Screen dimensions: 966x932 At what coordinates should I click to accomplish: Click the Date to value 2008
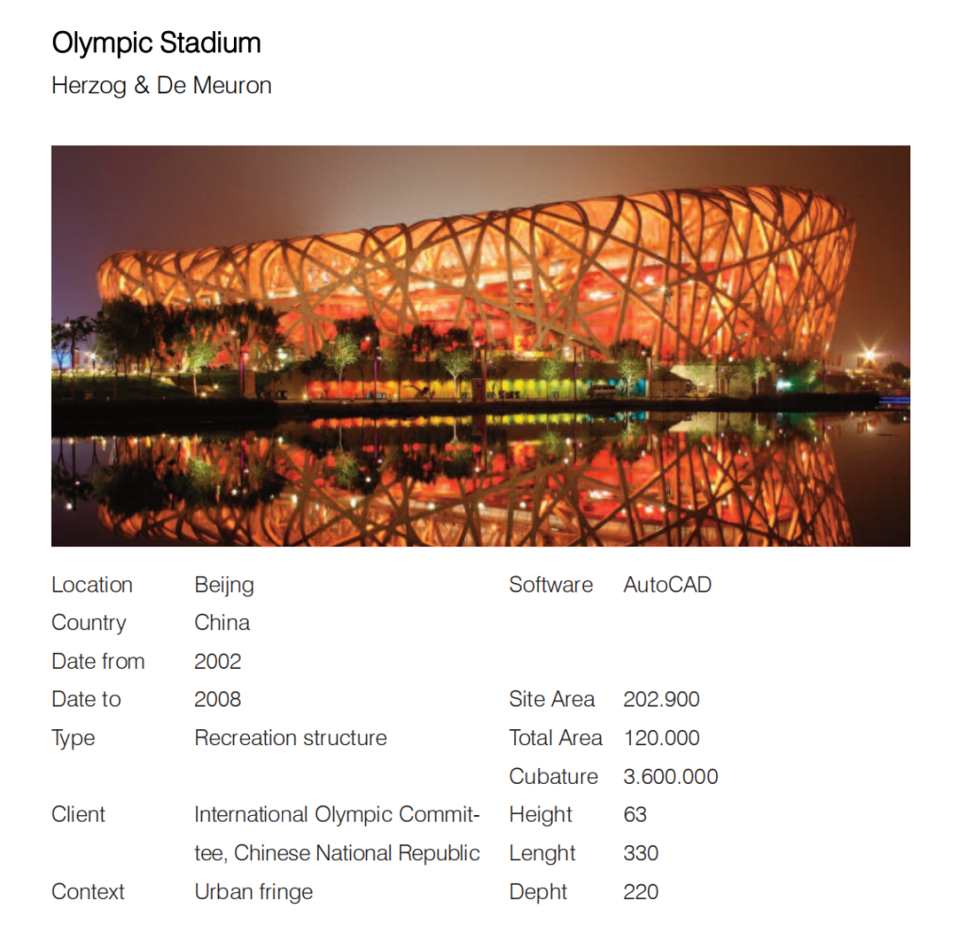[x=218, y=699]
